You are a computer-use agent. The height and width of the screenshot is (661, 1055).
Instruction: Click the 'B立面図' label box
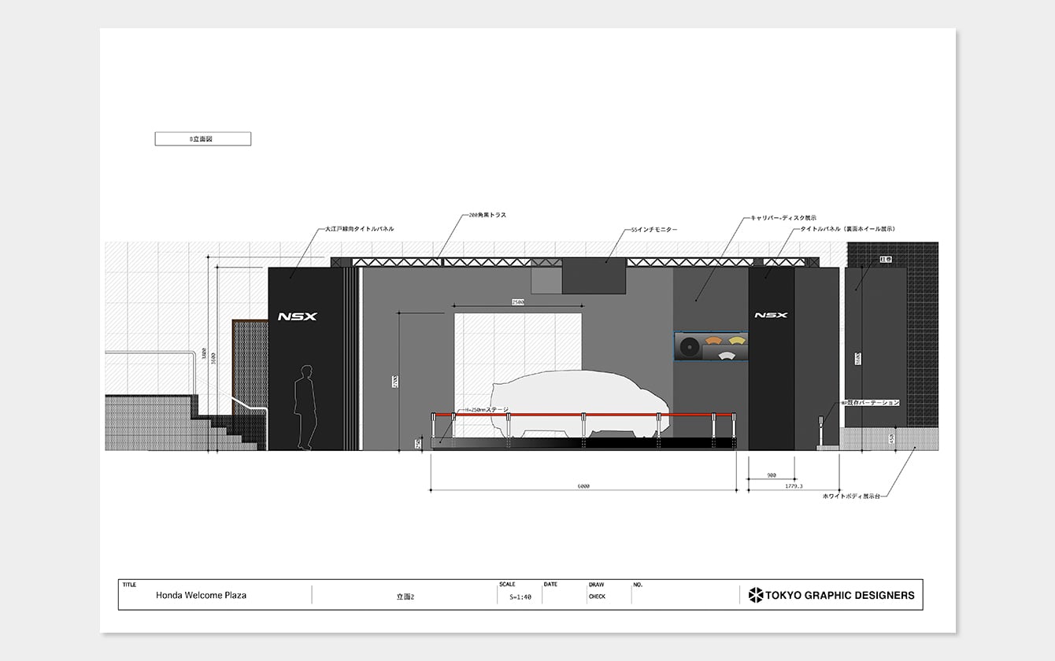tap(203, 138)
